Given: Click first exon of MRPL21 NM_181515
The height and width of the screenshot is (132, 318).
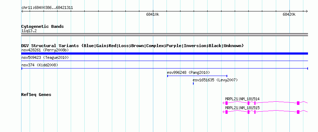Looking at the screenshot, I should (227, 112).
